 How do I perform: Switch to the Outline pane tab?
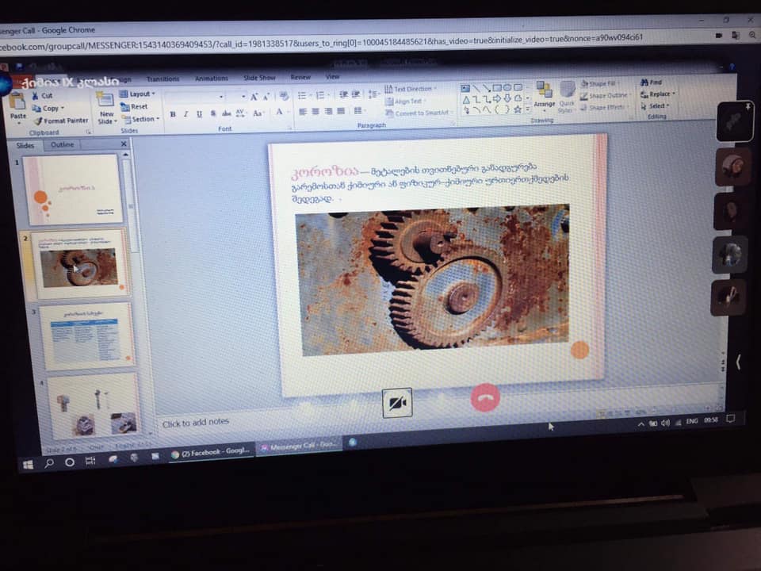pos(62,144)
